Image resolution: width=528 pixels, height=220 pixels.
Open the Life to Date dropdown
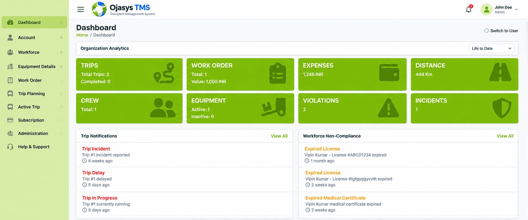point(492,48)
